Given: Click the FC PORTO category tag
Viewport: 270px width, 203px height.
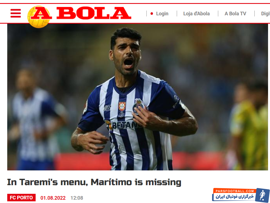Looking at the screenshot, I should [21, 197].
